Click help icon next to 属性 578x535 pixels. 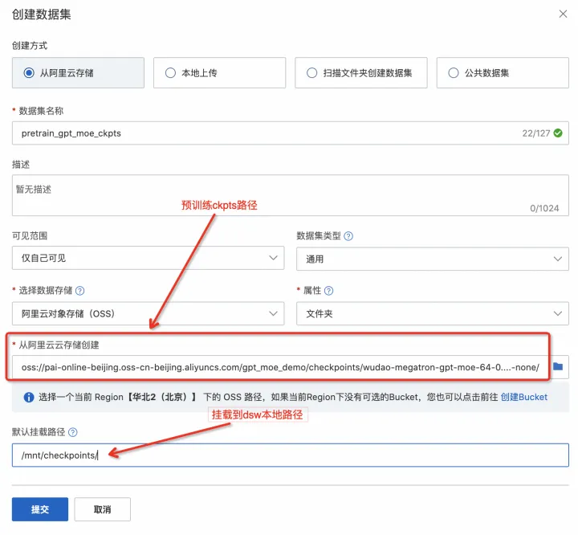pyautogui.click(x=328, y=291)
